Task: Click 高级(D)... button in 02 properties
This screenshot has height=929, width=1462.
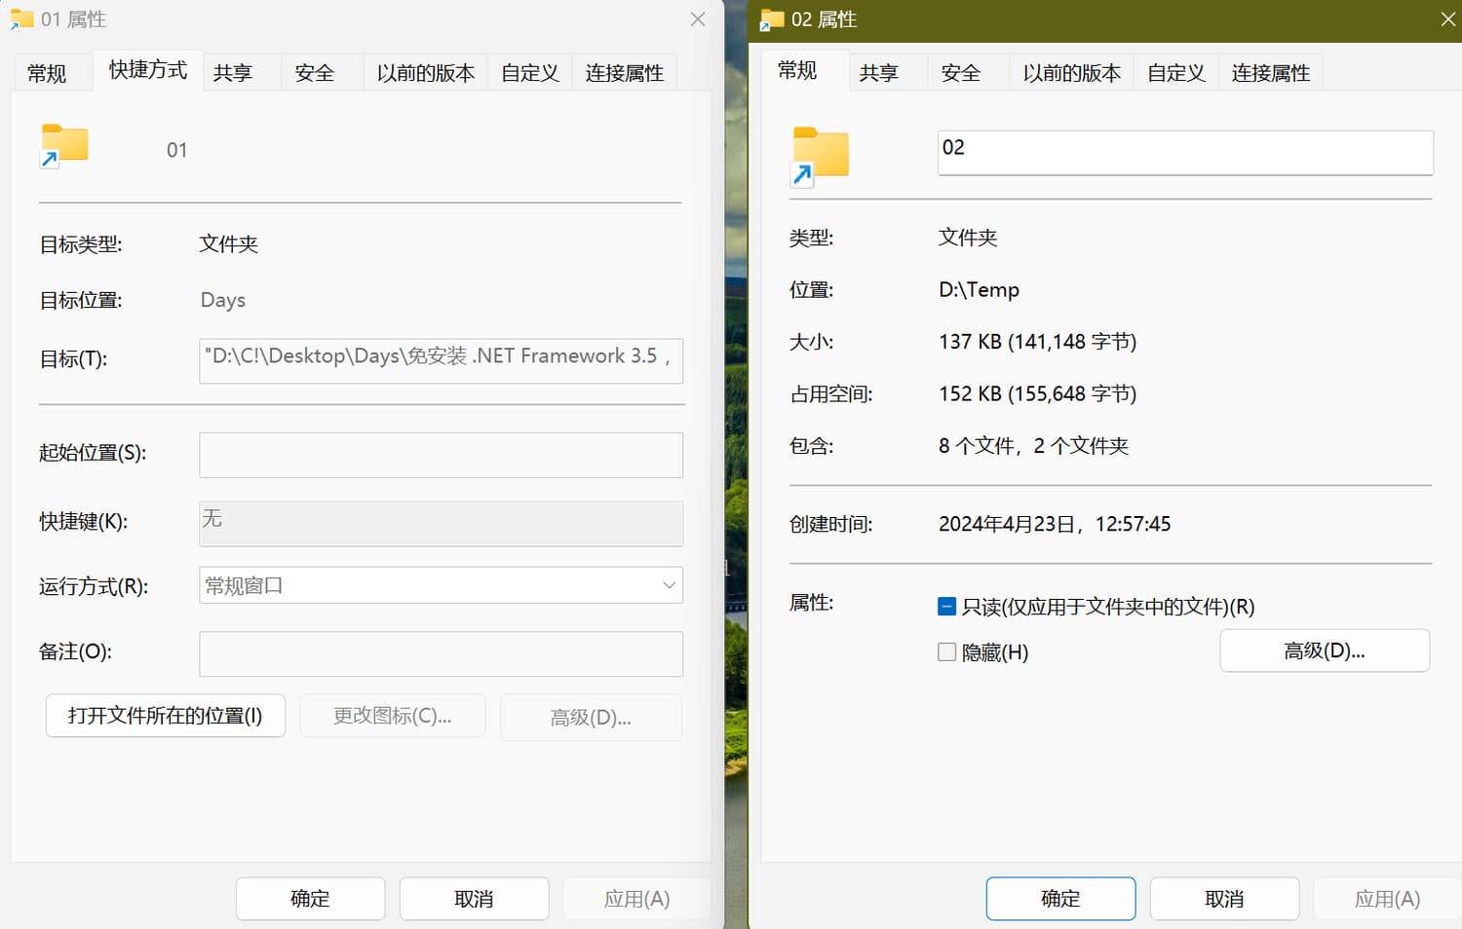Action: [1324, 650]
